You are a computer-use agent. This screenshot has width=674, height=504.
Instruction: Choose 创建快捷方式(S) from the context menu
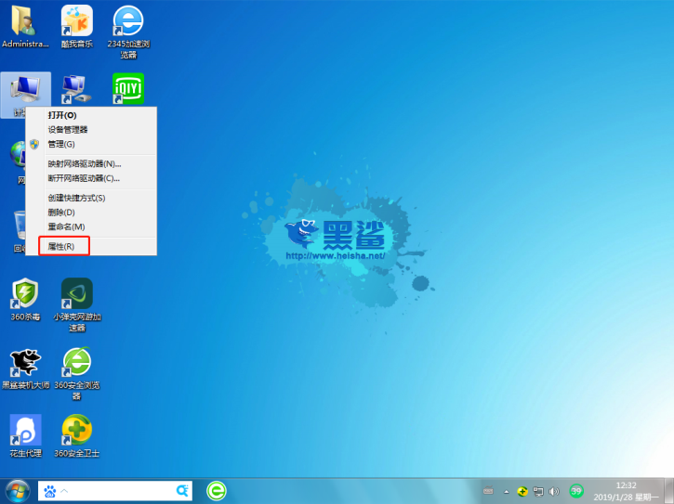coord(76,198)
